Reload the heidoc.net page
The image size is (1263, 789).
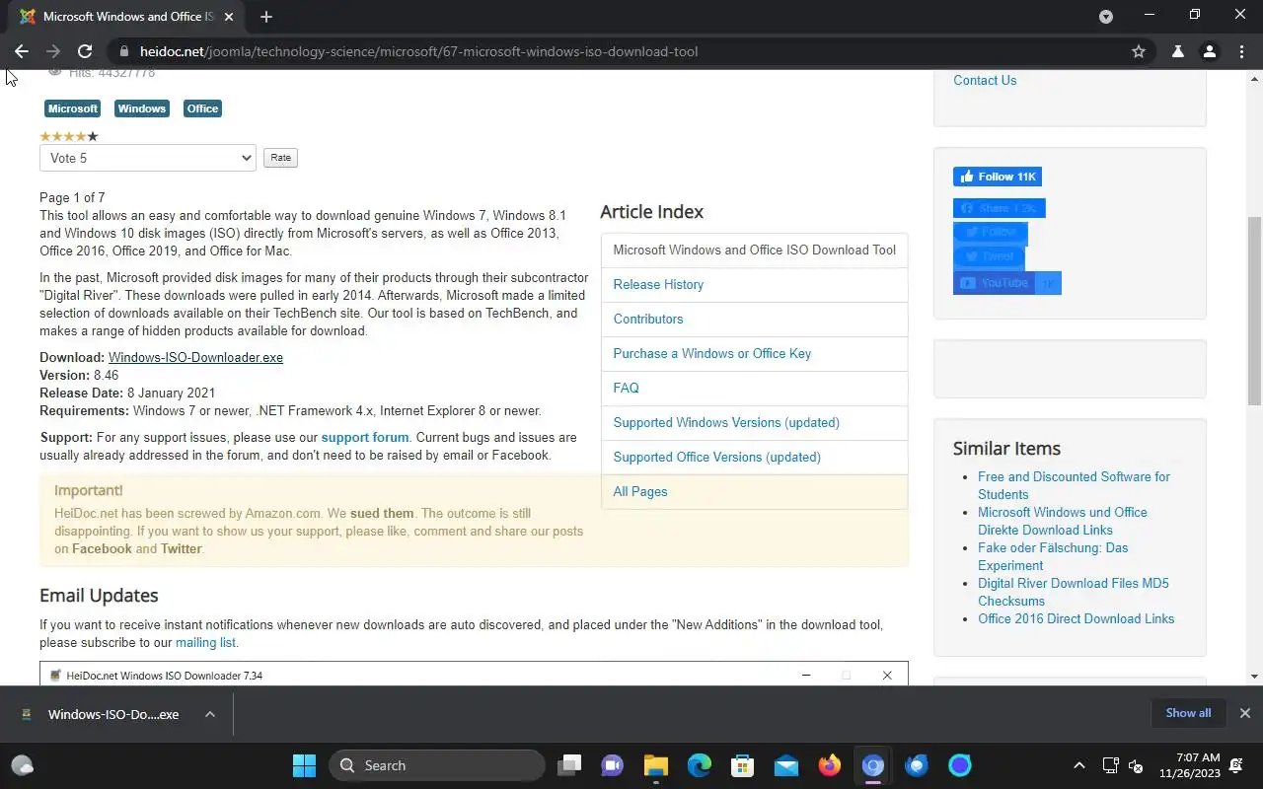[x=85, y=51]
